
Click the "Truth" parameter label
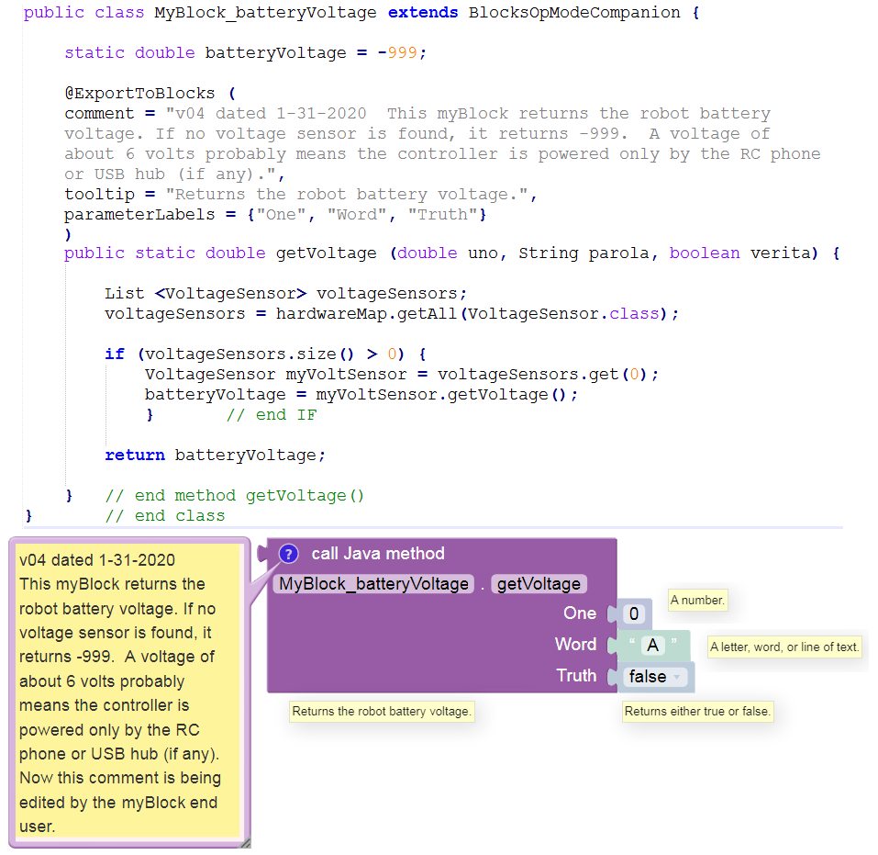pyautogui.click(x=576, y=676)
